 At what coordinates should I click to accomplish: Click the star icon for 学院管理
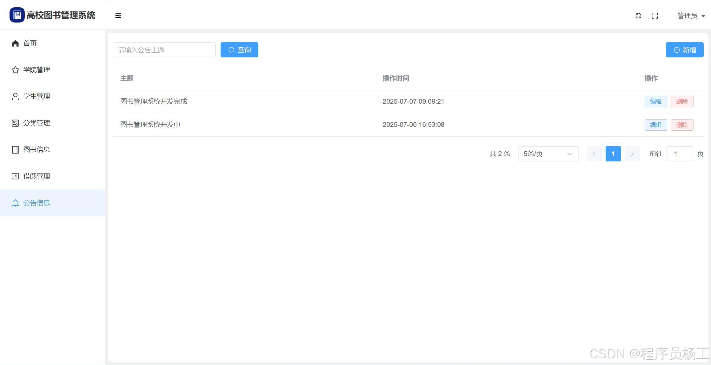coord(15,70)
